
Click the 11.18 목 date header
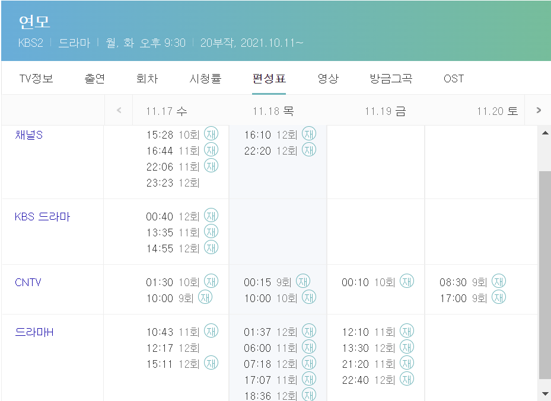click(273, 111)
